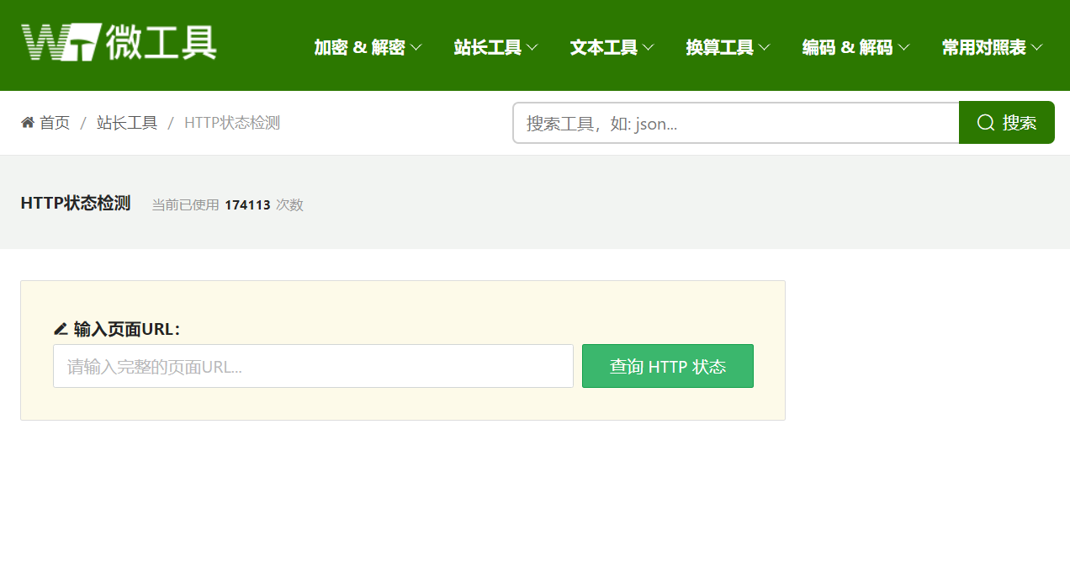Click the home icon in breadcrumb

tap(28, 123)
